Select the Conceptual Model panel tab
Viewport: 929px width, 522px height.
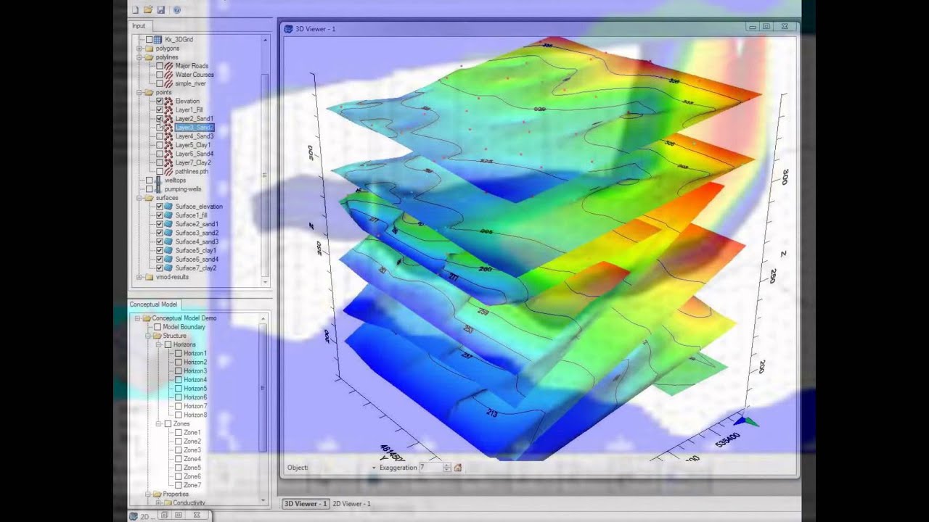pos(154,304)
